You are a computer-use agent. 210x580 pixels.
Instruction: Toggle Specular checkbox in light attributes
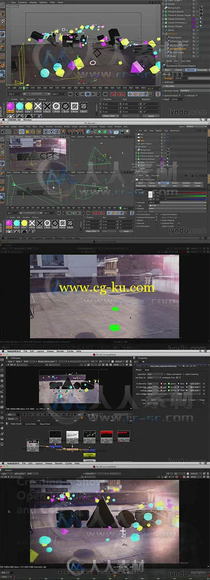click(156, 223)
